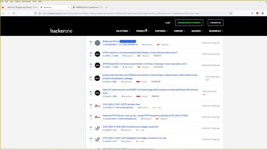The width and height of the screenshot is (267, 150).
Task: Upvote the Apache mod_proxy_uwsgi report
Action: pos(91,116)
